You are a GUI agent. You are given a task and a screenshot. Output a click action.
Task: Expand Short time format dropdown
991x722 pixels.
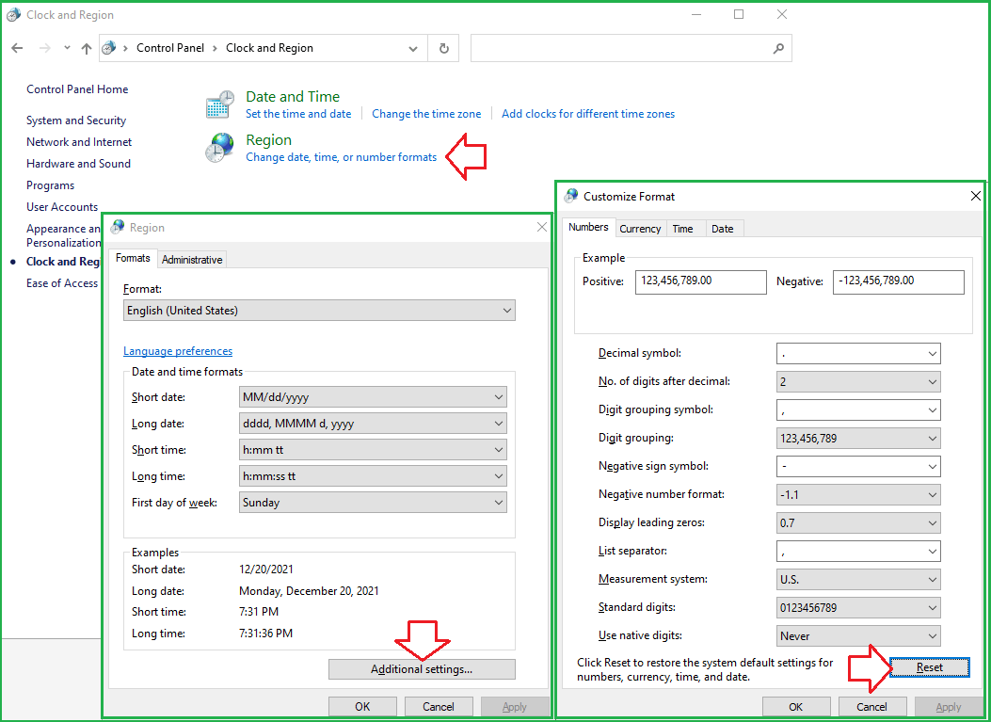click(x=373, y=450)
